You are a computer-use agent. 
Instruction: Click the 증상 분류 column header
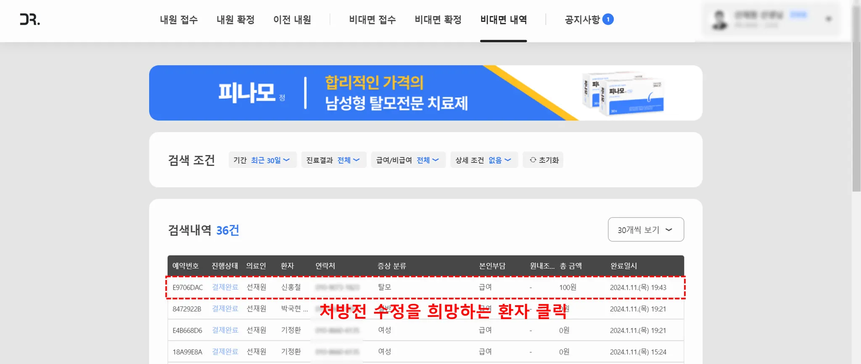392,266
